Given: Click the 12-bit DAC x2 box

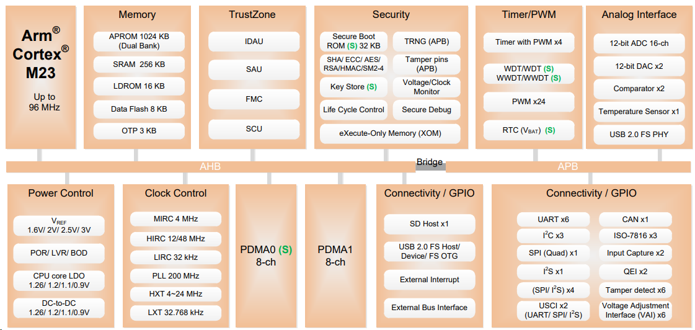Looking at the screenshot, I should point(639,66).
